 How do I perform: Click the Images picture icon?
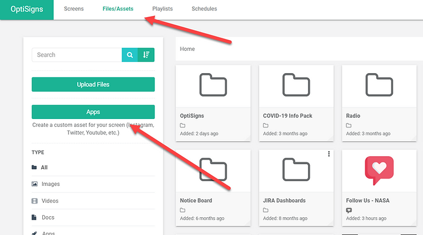[34, 184]
